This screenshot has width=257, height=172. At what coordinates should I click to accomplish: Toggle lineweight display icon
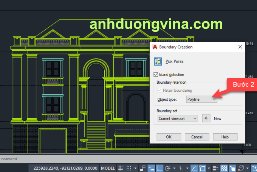(x=216, y=168)
